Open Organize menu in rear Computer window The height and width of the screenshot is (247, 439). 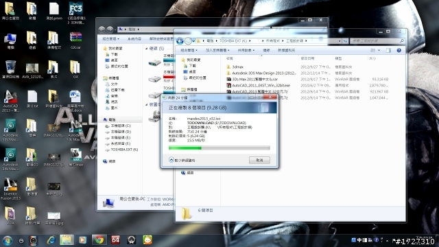111,38
